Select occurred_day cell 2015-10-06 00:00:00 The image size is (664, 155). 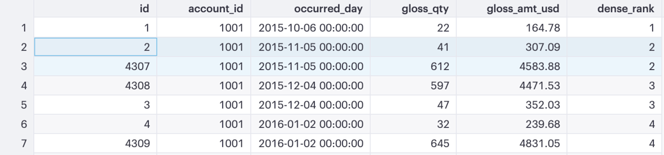coord(310,28)
